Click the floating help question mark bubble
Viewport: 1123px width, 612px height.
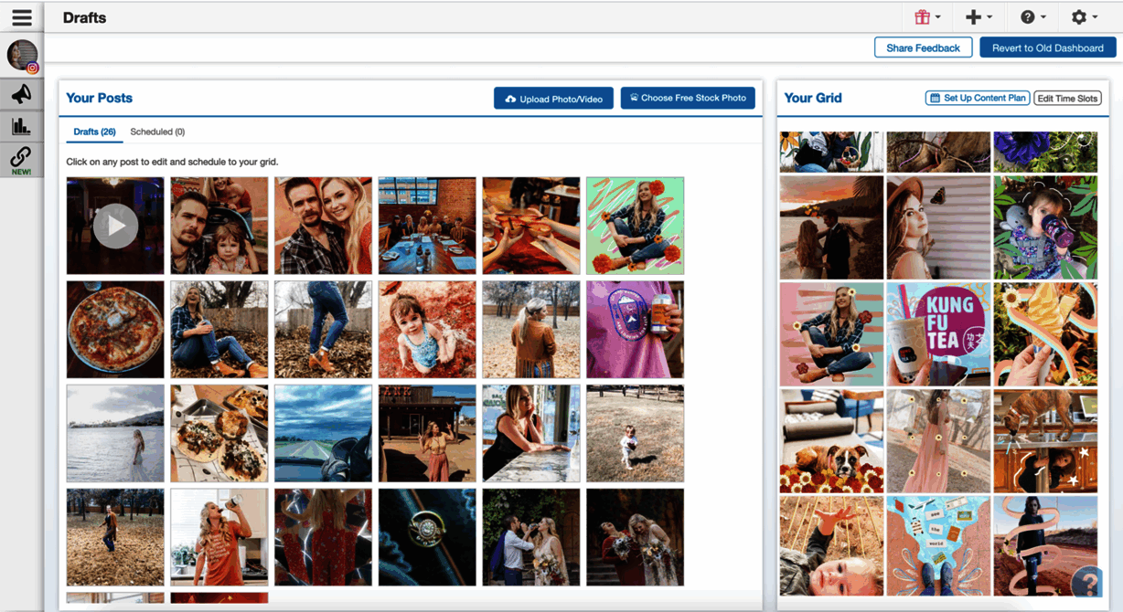click(1086, 581)
